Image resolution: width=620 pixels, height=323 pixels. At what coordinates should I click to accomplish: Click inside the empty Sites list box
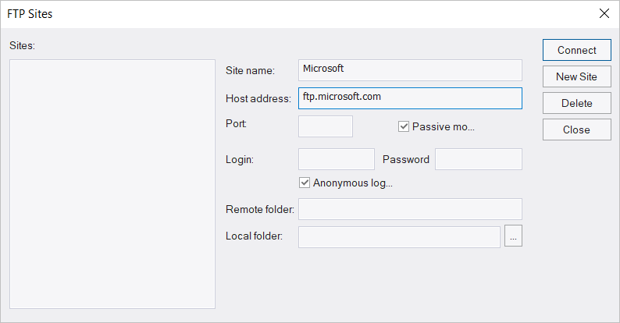click(x=112, y=184)
